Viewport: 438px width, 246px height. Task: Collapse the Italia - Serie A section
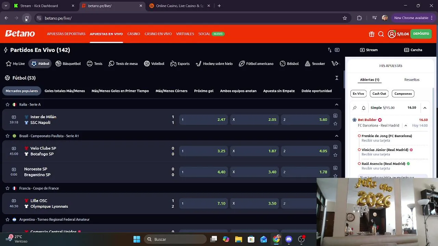(x=337, y=105)
